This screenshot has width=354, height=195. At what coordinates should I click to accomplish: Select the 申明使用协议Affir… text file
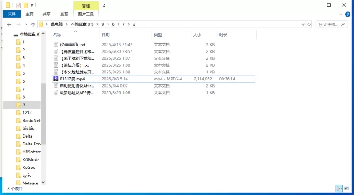[x=77, y=86]
